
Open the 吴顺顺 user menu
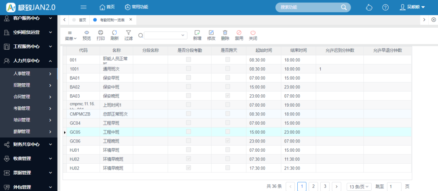point(413,7)
